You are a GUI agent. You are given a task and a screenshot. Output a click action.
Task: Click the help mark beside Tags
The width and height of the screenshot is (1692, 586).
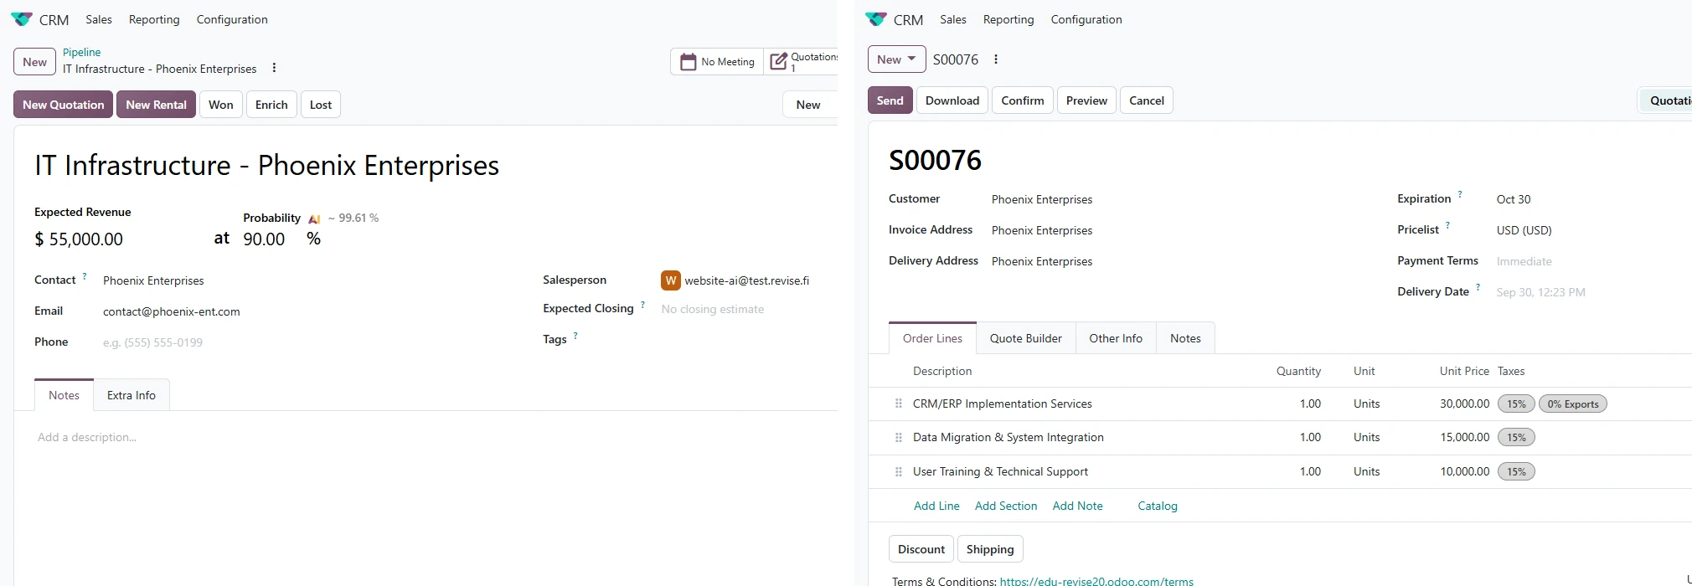575,335
